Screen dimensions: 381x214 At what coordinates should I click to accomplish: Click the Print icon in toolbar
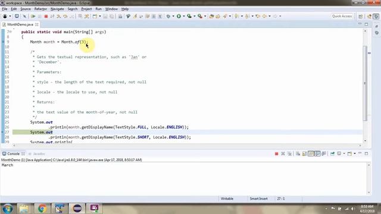120,16
